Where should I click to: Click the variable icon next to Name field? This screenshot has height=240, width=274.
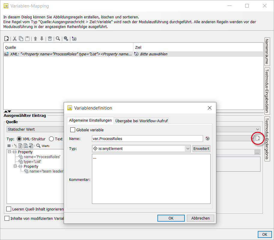tap(207, 139)
